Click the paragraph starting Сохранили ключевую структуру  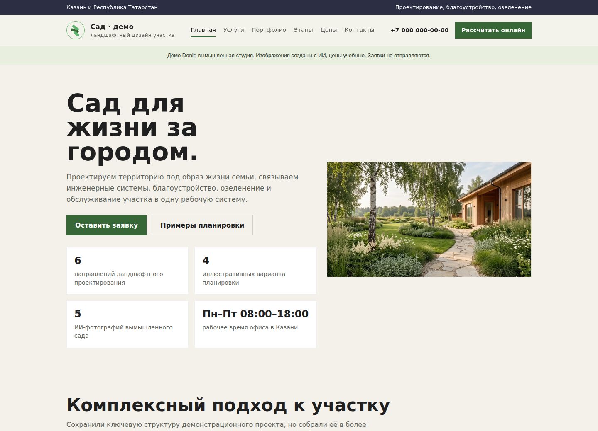pos(216,424)
